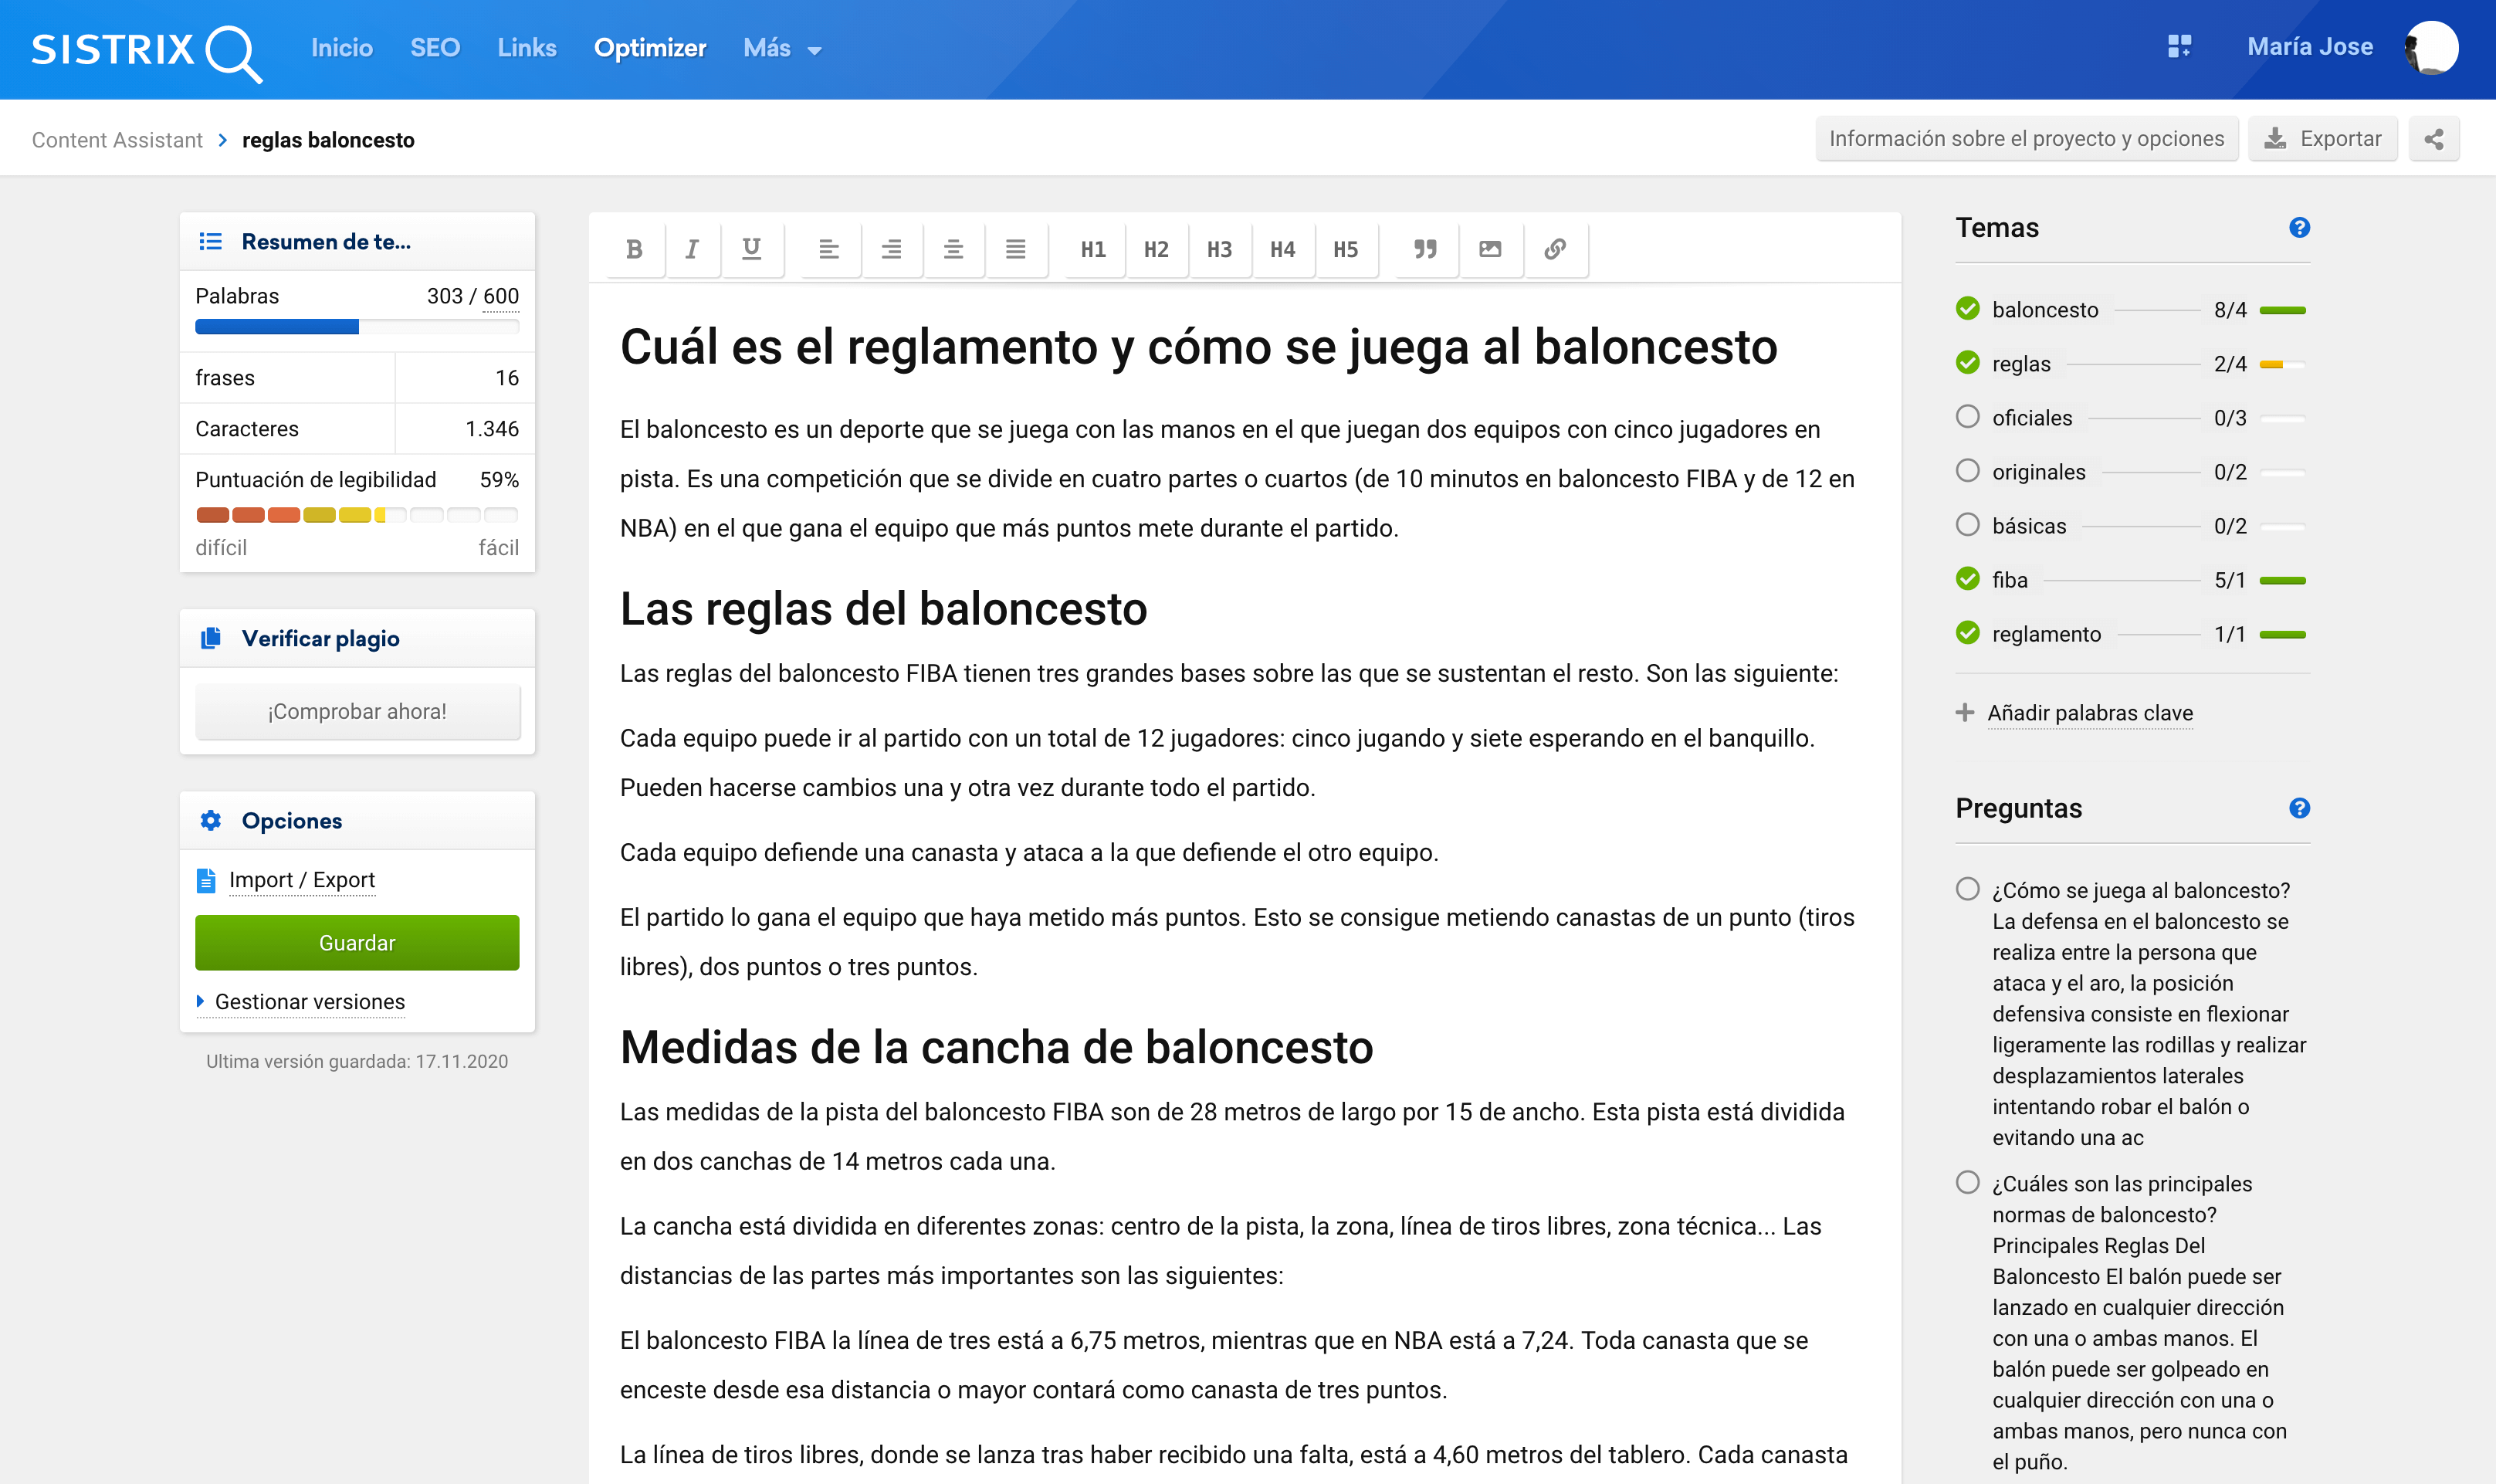Apply italic formatting
2496x1484 pixels.
(692, 249)
